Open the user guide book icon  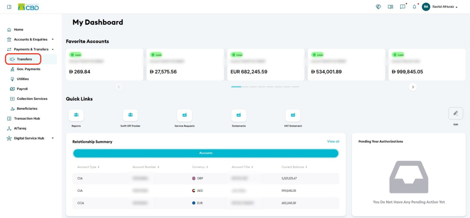click(391, 7)
